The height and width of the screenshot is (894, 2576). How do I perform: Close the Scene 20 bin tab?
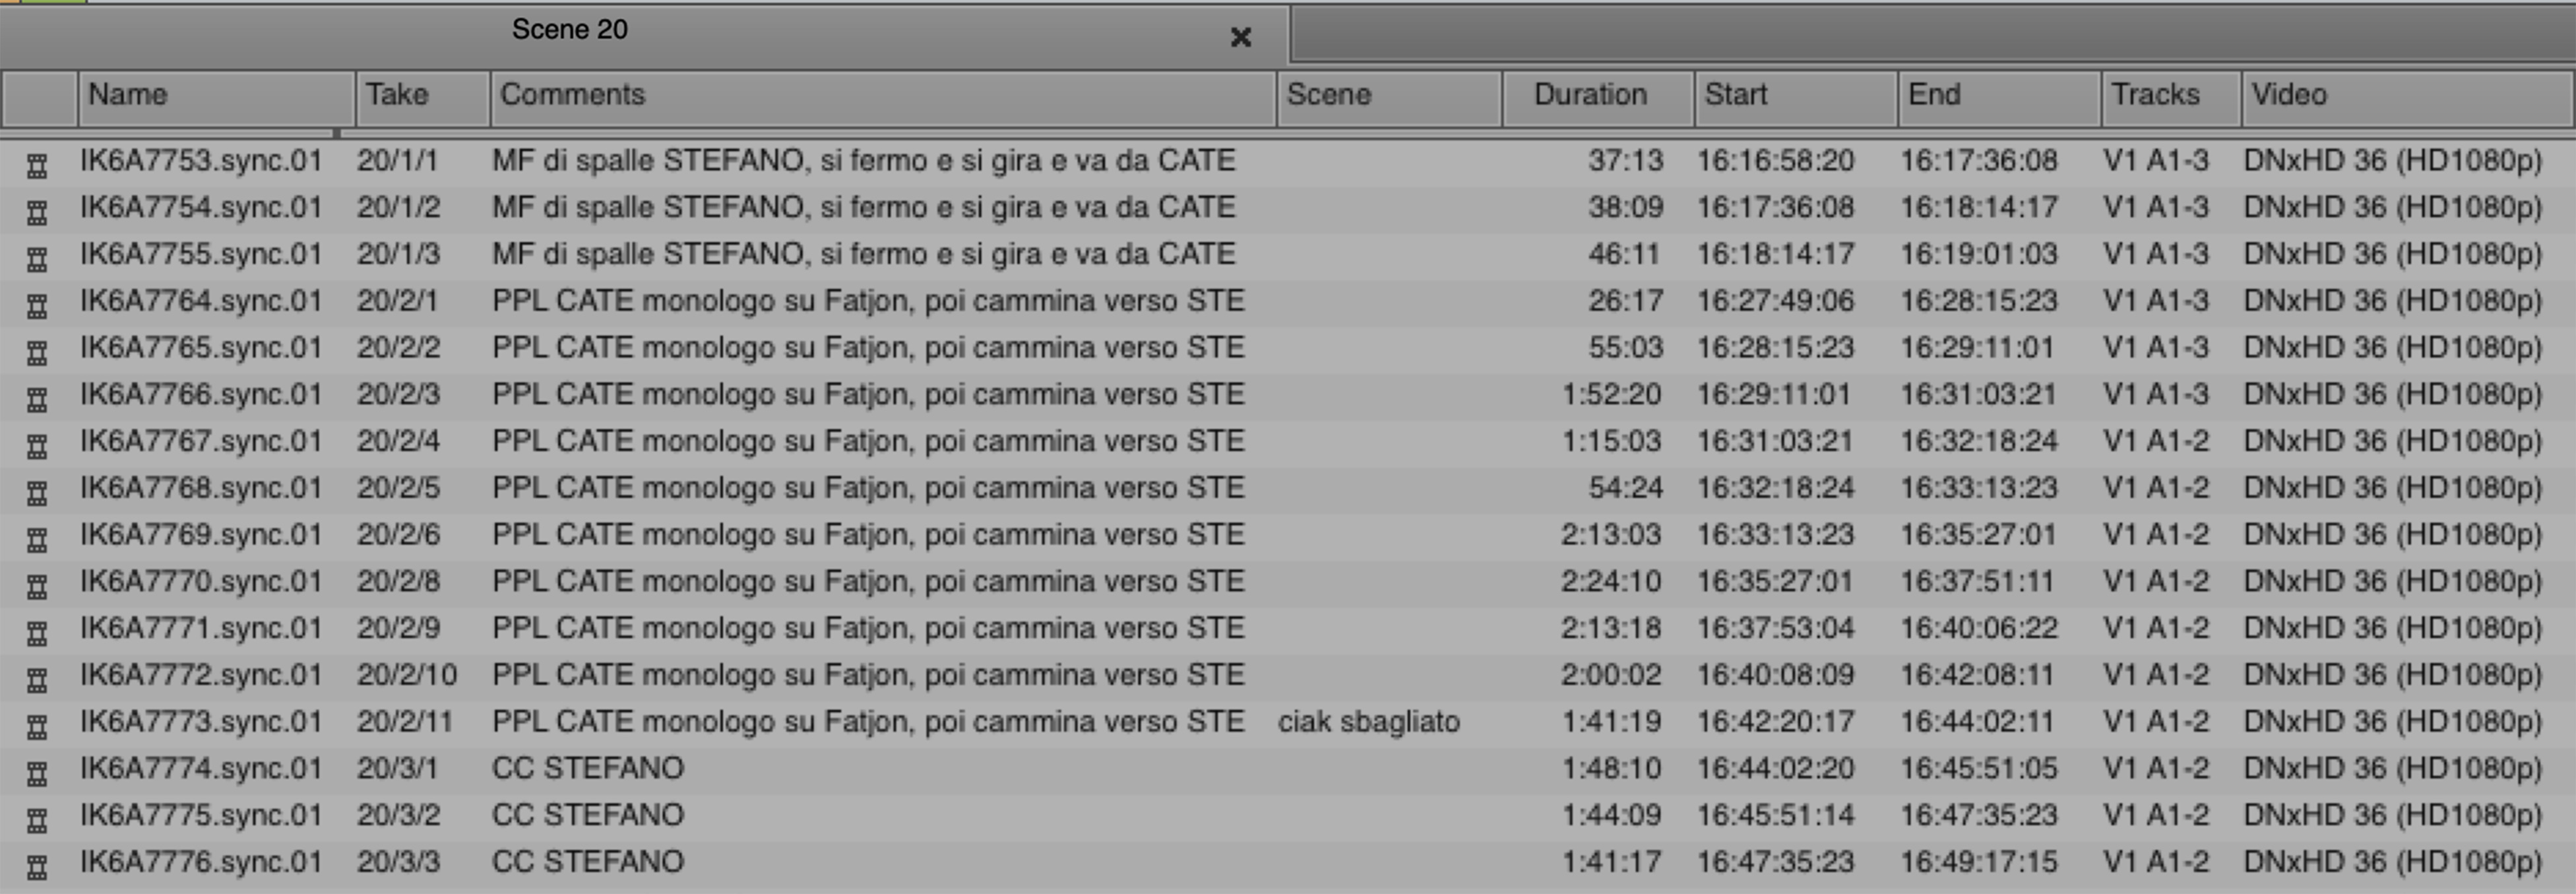pos(1240,37)
